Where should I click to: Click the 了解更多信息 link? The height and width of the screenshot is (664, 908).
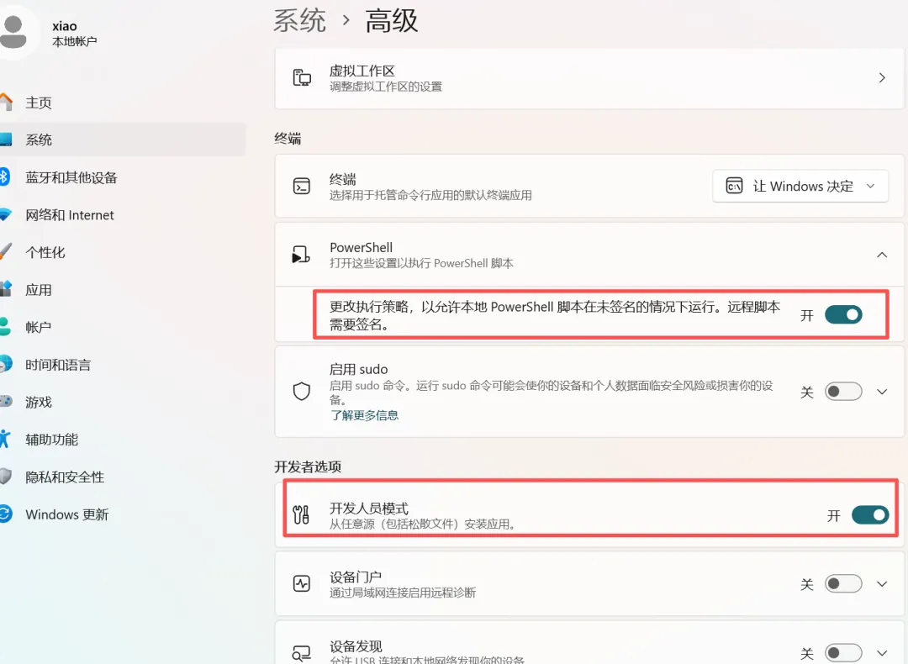[364, 415]
